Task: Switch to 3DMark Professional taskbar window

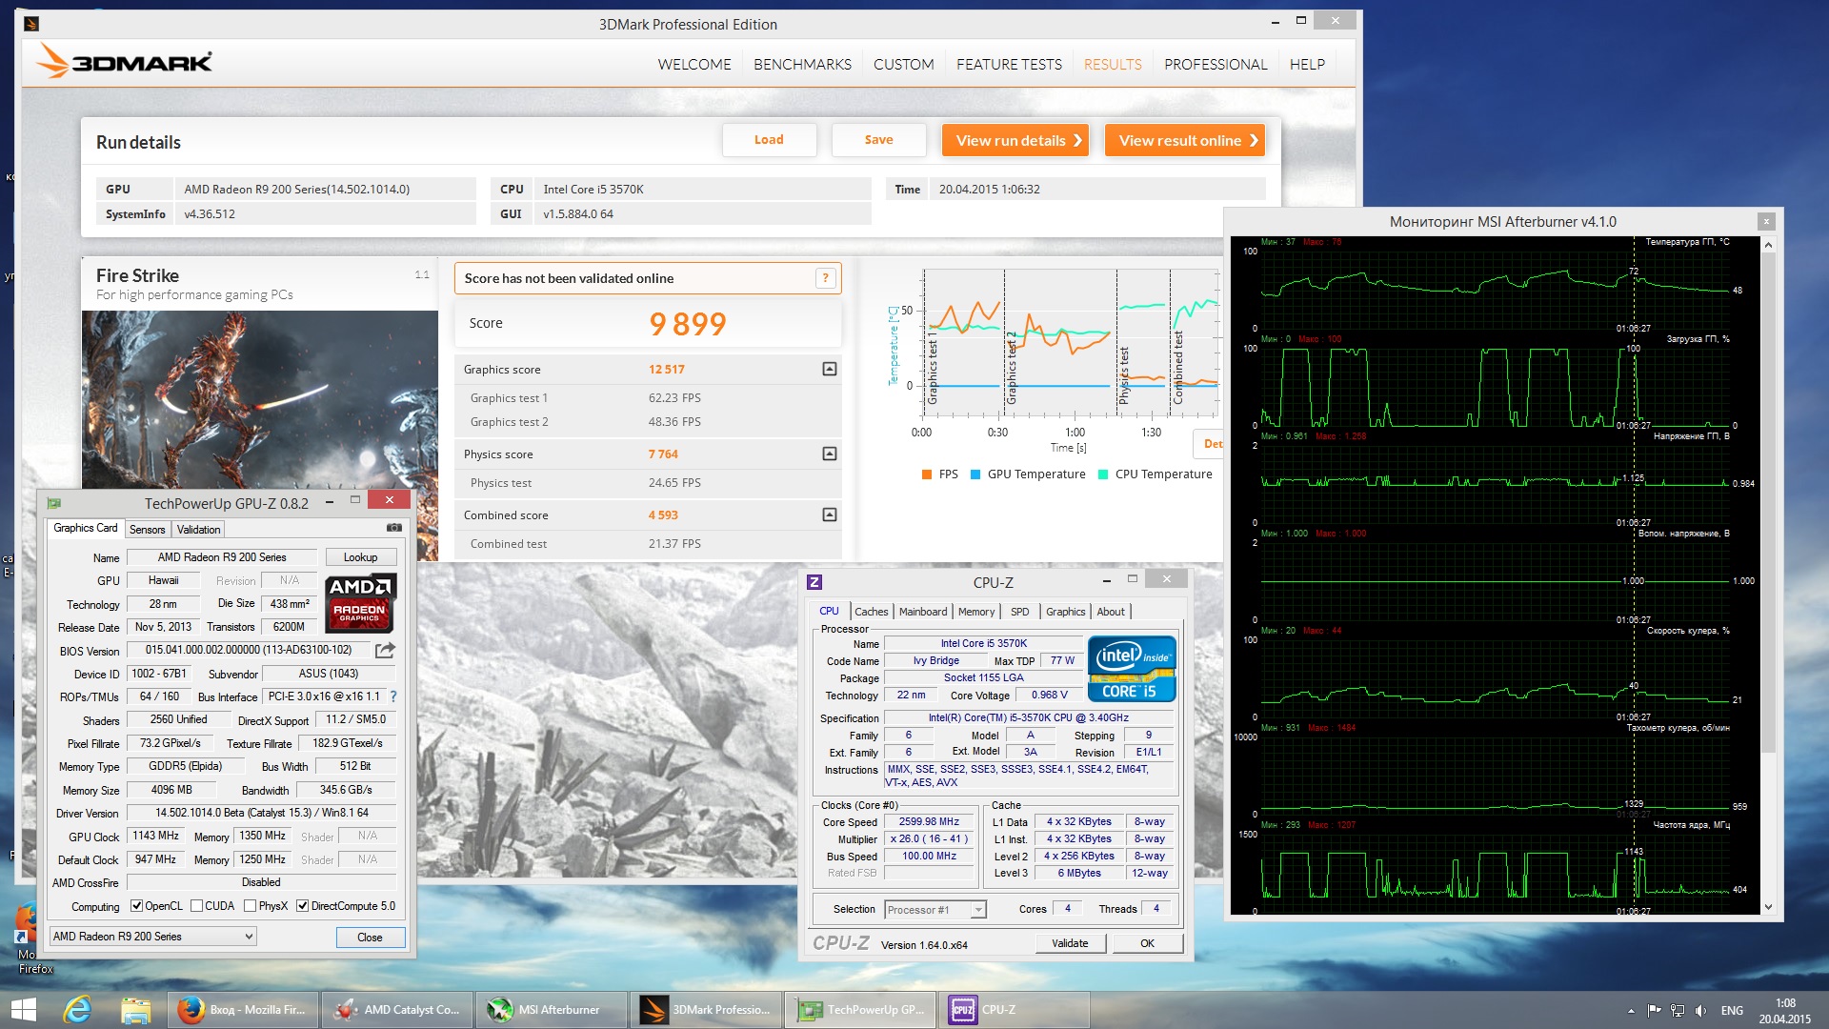Action: coord(706,1010)
